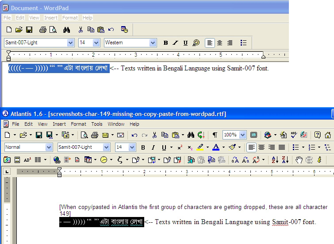The image size is (334, 244).
Task: Click Undo arrow in Atlantis toolbar
Action: (x=134, y=135)
